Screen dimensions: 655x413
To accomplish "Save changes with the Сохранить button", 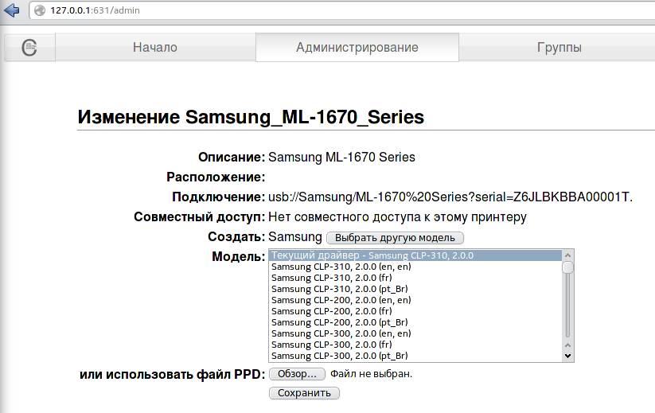I will point(304,393).
